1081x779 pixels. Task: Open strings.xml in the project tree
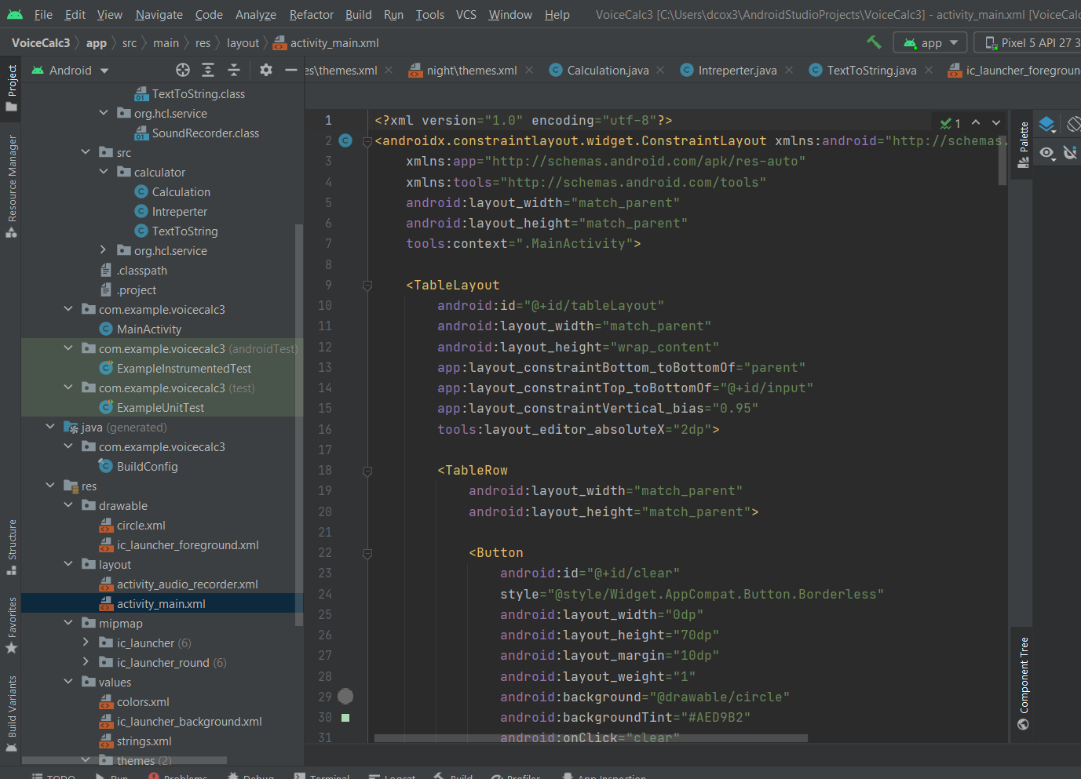coord(144,741)
